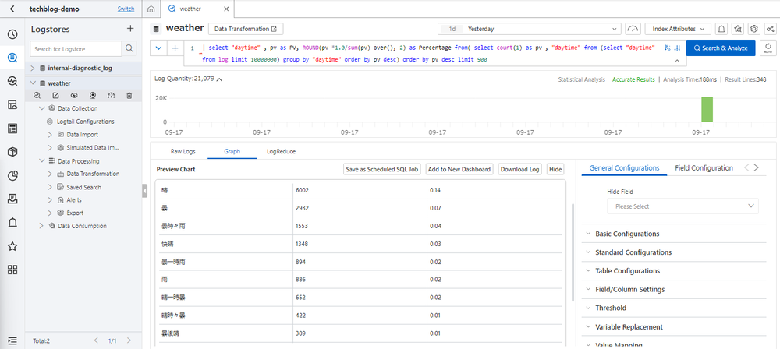Click the location pin icon under weather logstore
Viewport: 780px width, 349px height.
coord(93,96)
